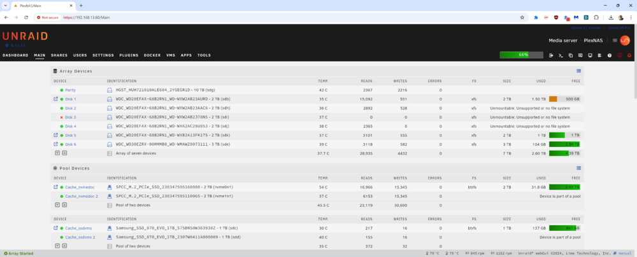Screen dimensions: 637x257
Task: Click the red uBlock shield extension icon
Action: click(x=556, y=17)
